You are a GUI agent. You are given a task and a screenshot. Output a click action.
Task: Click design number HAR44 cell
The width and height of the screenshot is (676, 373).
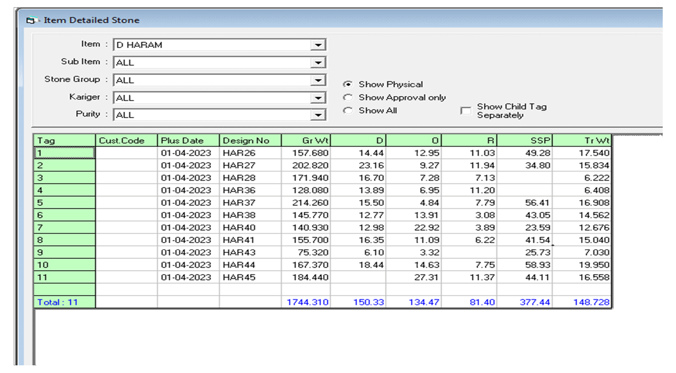251,265
